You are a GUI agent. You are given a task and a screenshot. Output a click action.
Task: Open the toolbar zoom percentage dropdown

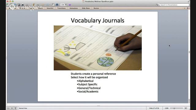coord(66,5)
